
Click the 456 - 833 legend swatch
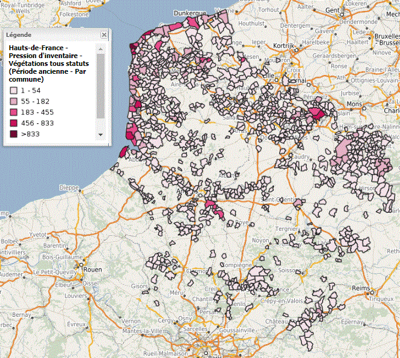tap(13, 123)
